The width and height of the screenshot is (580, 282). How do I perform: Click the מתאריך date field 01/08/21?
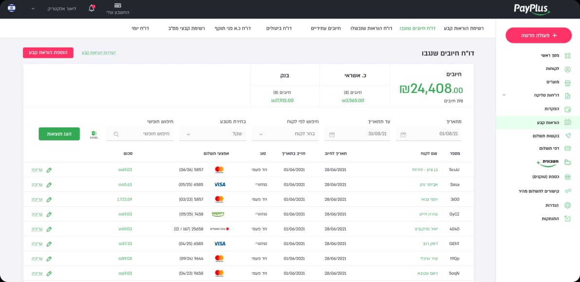428,134
